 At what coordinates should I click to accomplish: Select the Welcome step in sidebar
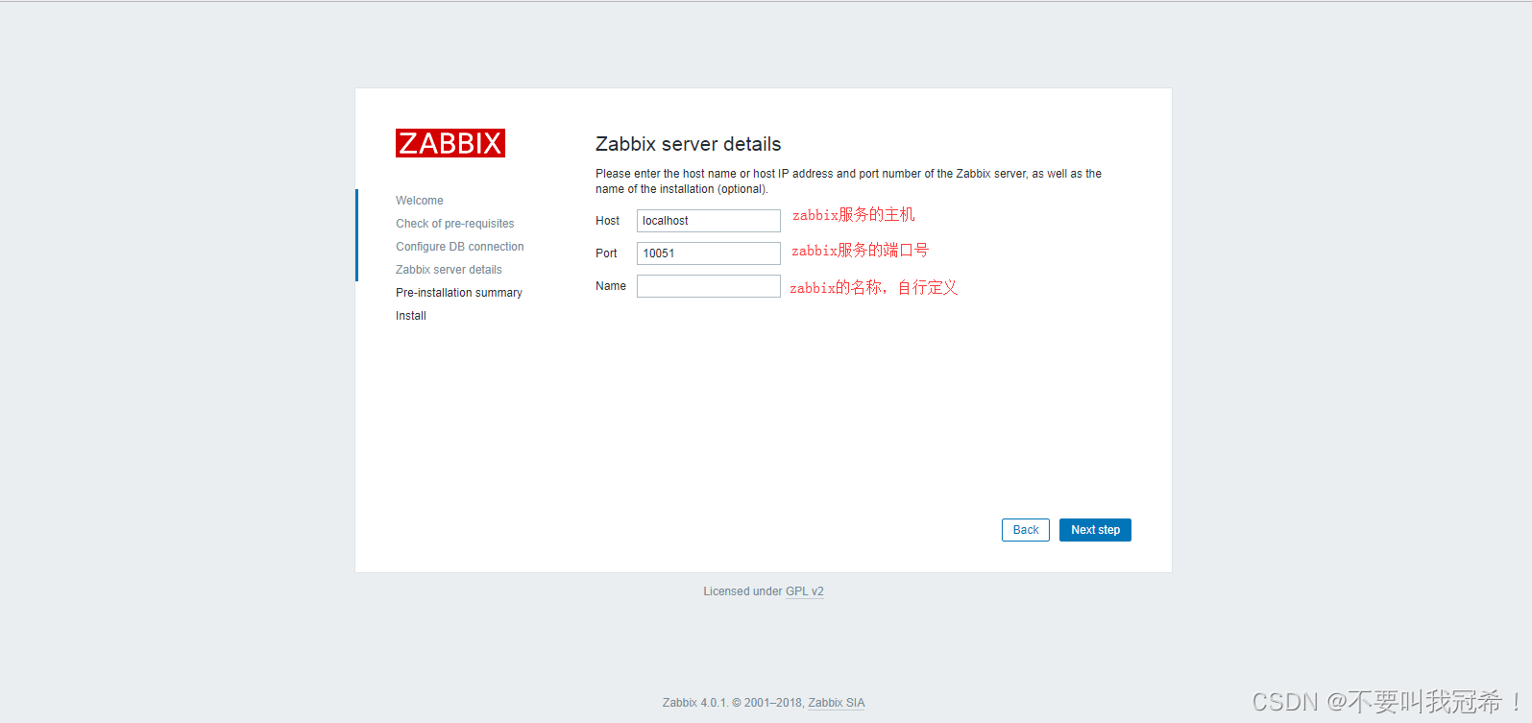pos(420,201)
